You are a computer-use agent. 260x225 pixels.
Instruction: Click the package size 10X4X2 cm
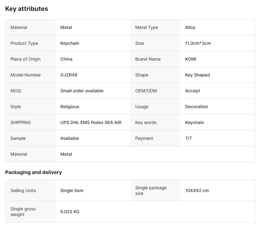coord(197,191)
